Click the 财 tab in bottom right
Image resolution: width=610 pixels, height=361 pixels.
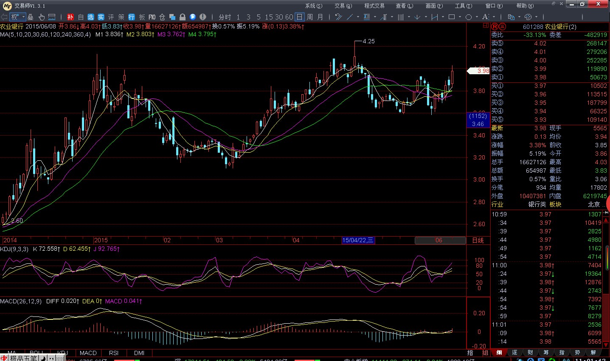[530, 353]
